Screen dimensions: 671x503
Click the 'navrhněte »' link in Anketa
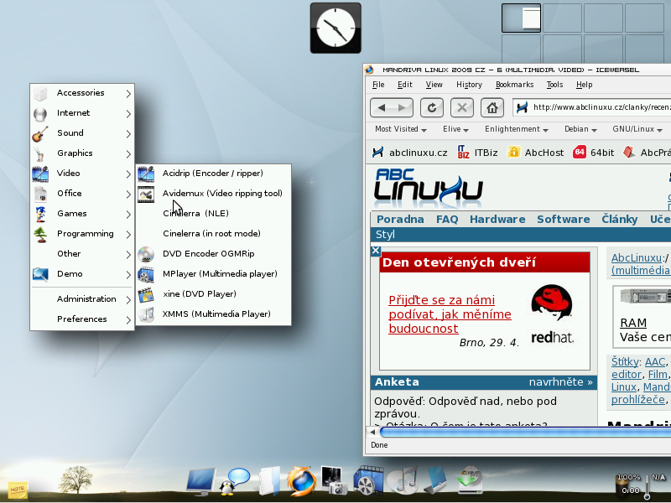pos(560,382)
